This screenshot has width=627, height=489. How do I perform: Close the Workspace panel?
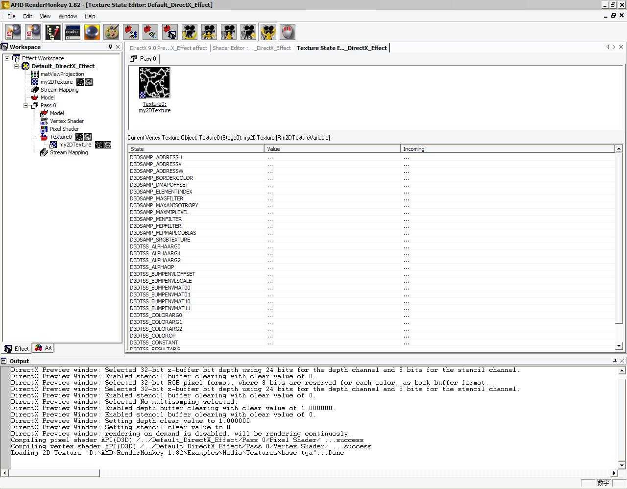click(118, 47)
